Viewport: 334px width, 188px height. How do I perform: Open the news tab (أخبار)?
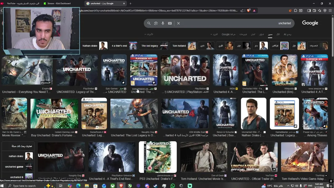point(253,34)
